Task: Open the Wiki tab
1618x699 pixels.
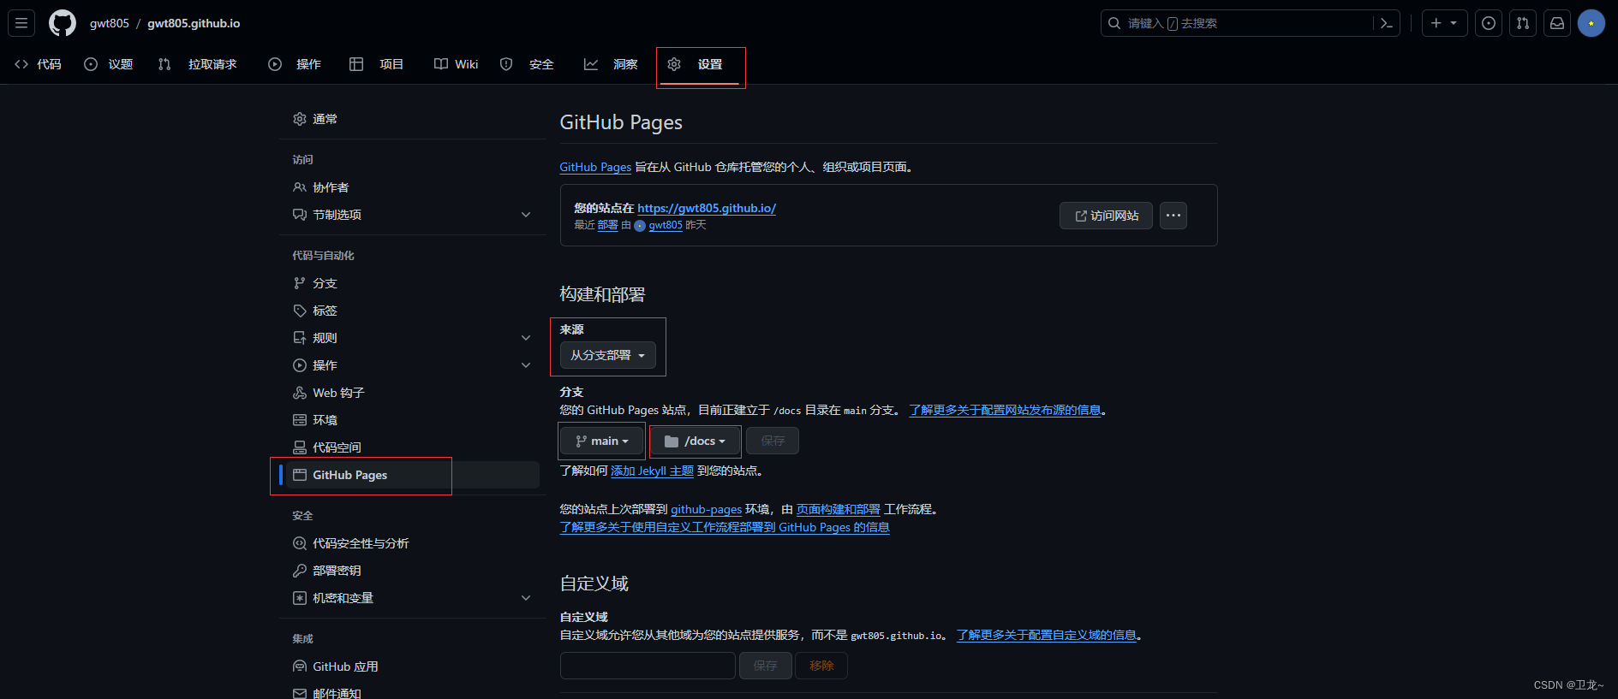Action: (457, 64)
